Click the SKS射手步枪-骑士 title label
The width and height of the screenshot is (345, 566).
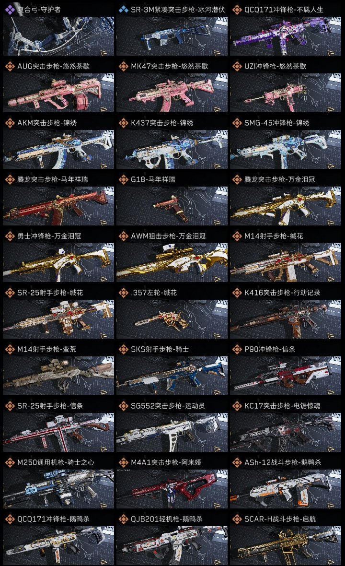160,349
